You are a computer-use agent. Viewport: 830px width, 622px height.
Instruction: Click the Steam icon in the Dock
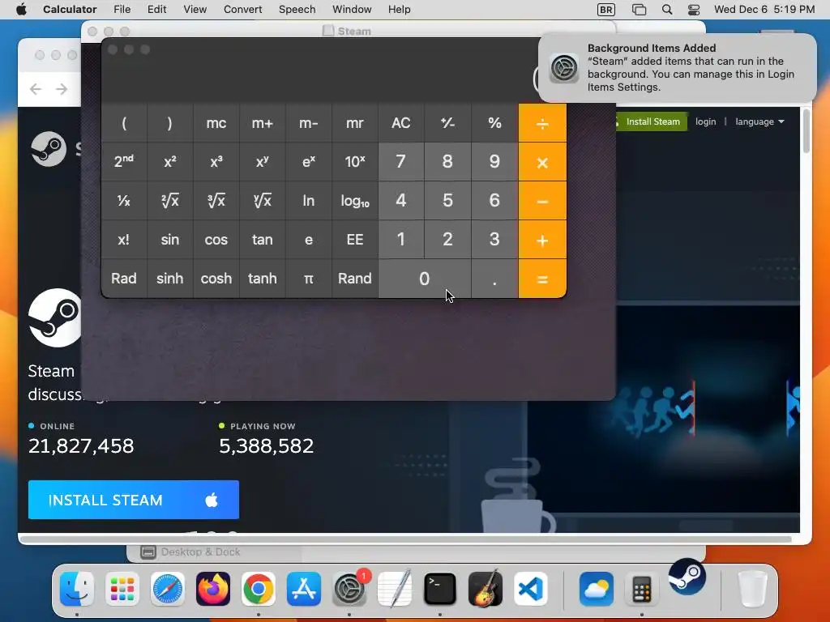point(687,577)
